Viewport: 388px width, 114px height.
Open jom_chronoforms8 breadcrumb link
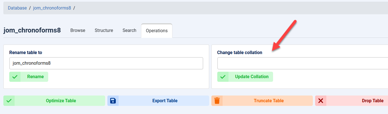[52, 8]
